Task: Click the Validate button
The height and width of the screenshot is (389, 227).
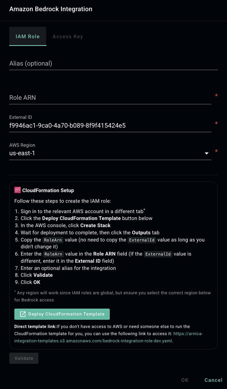Action: point(24,358)
